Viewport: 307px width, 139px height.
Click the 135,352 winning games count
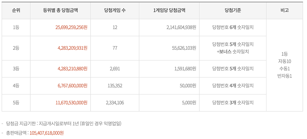point(115,86)
